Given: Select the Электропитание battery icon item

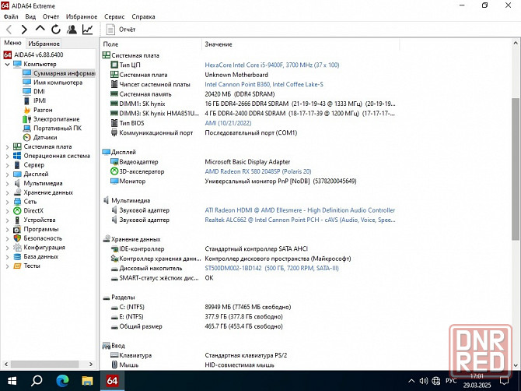Looking at the screenshot, I should click(27, 119).
